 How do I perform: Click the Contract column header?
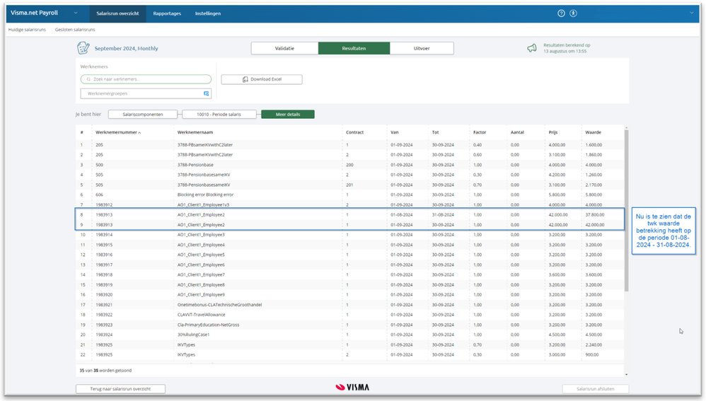click(355, 132)
